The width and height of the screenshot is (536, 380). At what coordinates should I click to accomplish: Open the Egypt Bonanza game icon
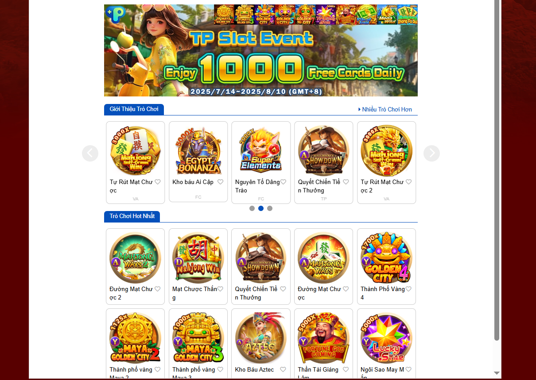(x=198, y=151)
